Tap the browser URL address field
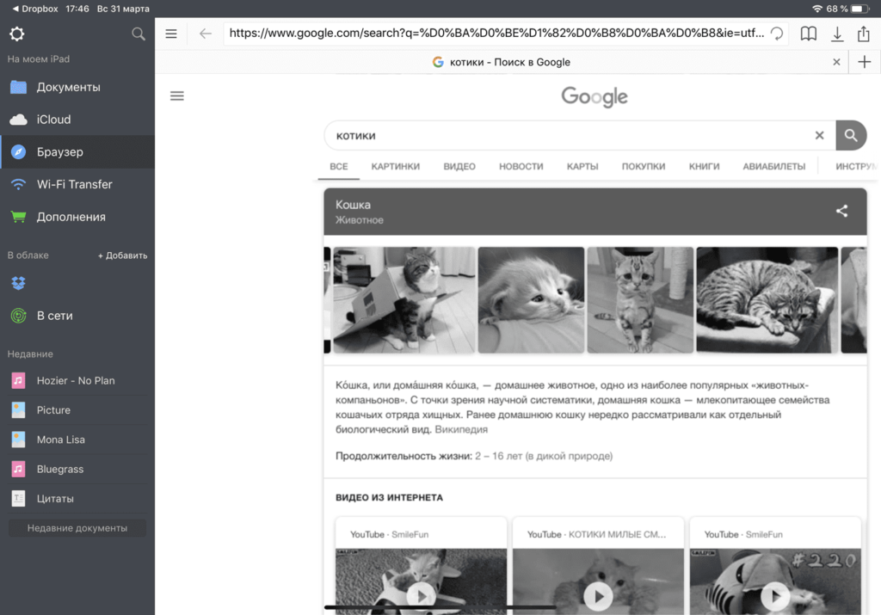Viewport: 881px width, 615px height. click(x=495, y=34)
